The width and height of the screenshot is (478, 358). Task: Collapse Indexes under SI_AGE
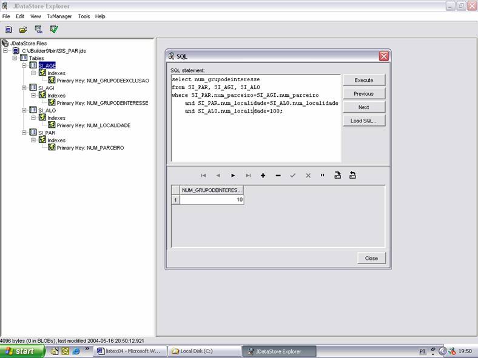[33, 73]
